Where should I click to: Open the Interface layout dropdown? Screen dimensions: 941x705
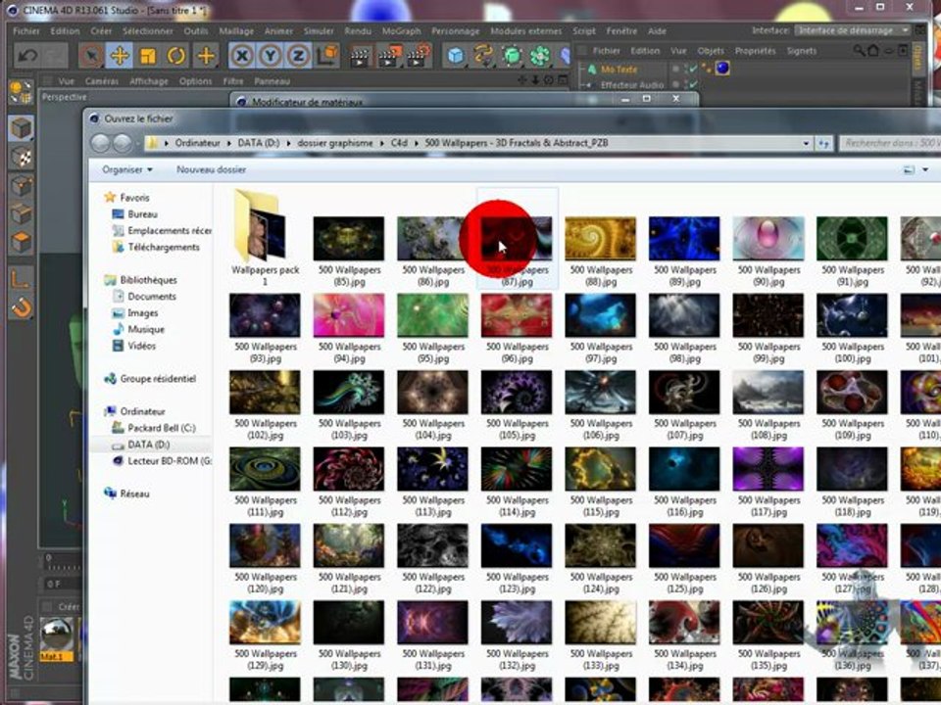(852, 30)
